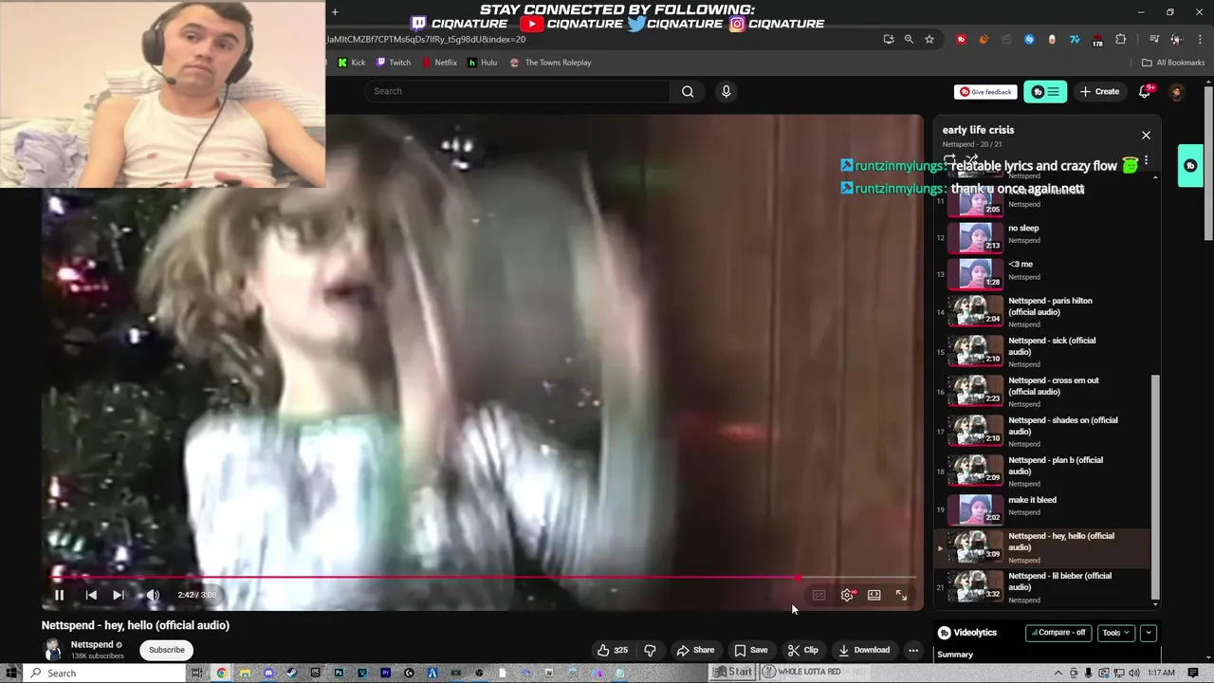
Task: Open YouTube account avatar menu
Action: [1176, 92]
